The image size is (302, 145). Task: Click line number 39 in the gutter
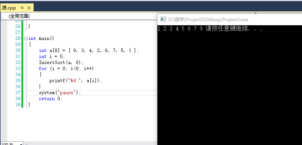pos(18,105)
